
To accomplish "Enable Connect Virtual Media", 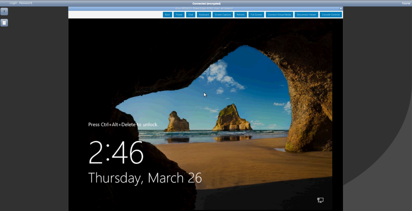I will point(279,14).
